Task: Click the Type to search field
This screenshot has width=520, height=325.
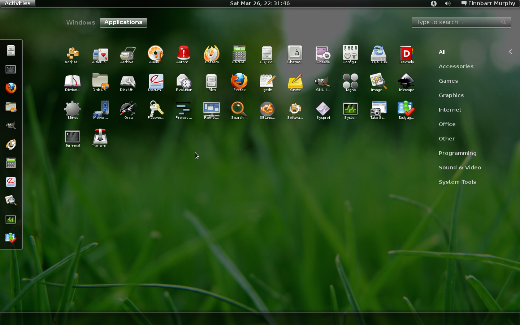Action: tap(458, 22)
